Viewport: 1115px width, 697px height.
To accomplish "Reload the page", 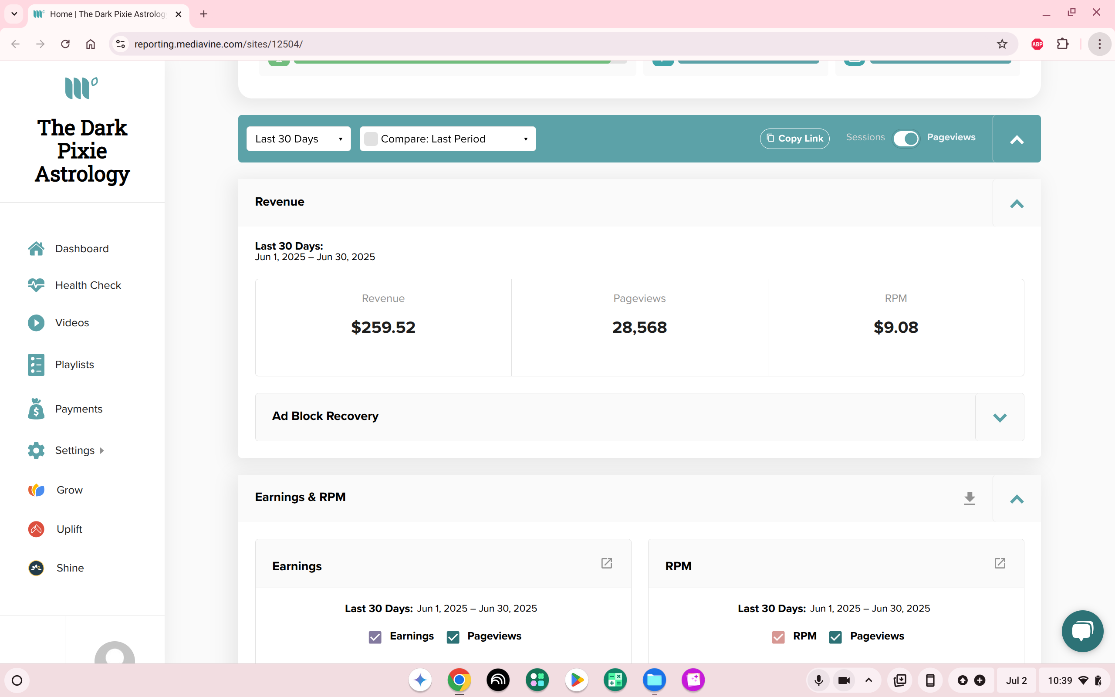I will click(x=65, y=44).
